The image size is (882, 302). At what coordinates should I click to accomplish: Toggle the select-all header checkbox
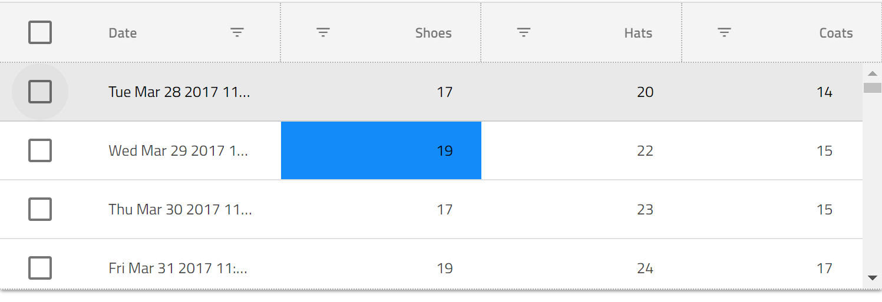(x=40, y=33)
